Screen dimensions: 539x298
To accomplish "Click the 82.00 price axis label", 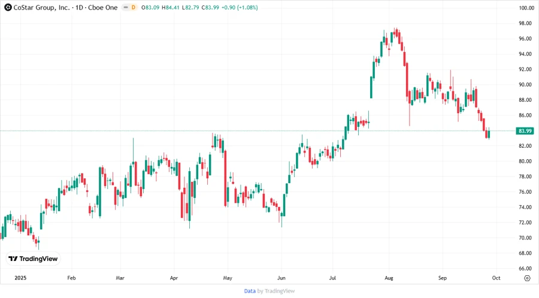I will coord(525,146).
